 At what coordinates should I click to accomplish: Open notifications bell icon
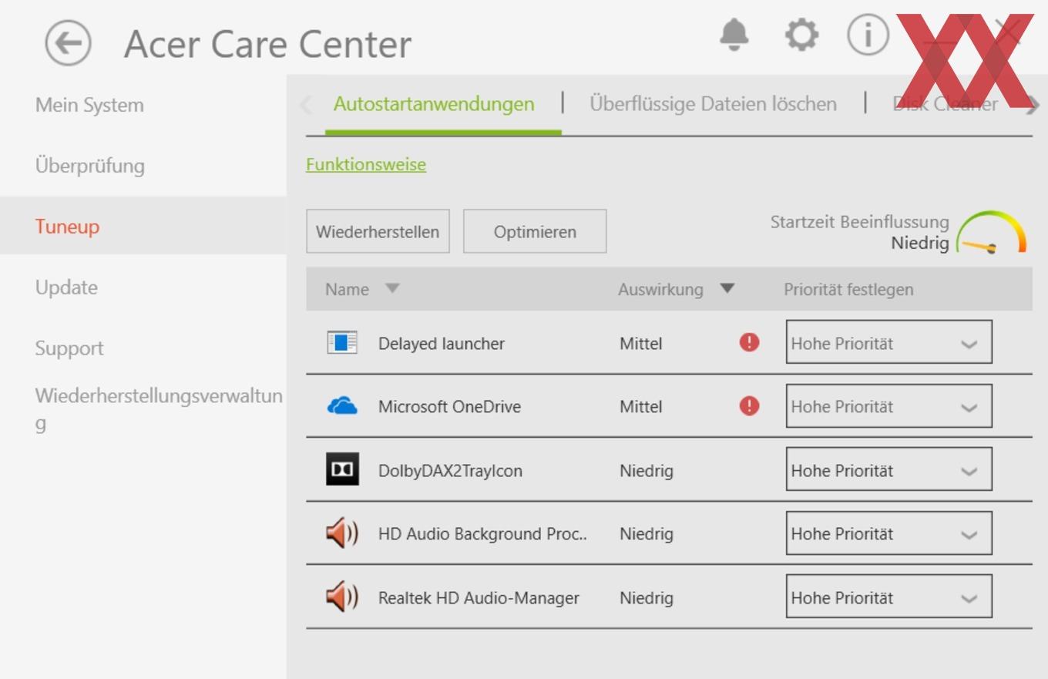734,35
